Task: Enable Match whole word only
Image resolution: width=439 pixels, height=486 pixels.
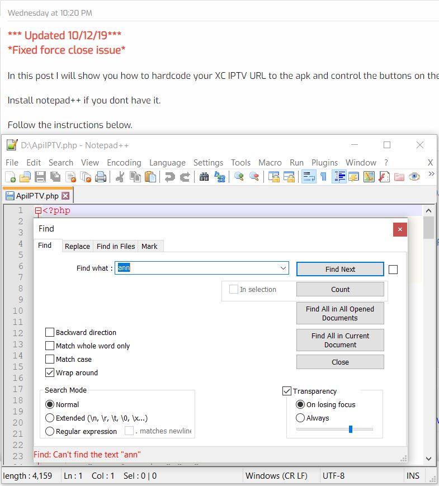Action: tap(50, 346)
